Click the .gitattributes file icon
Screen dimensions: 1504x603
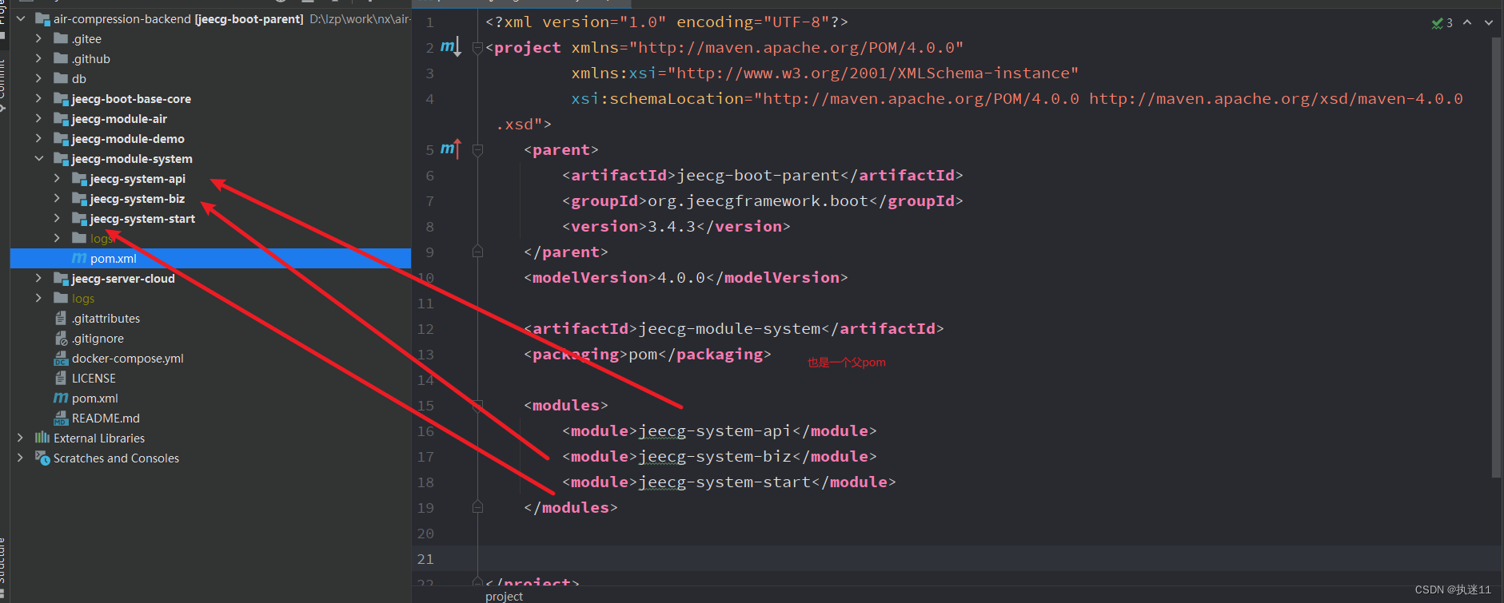click(x=61, y=318)
